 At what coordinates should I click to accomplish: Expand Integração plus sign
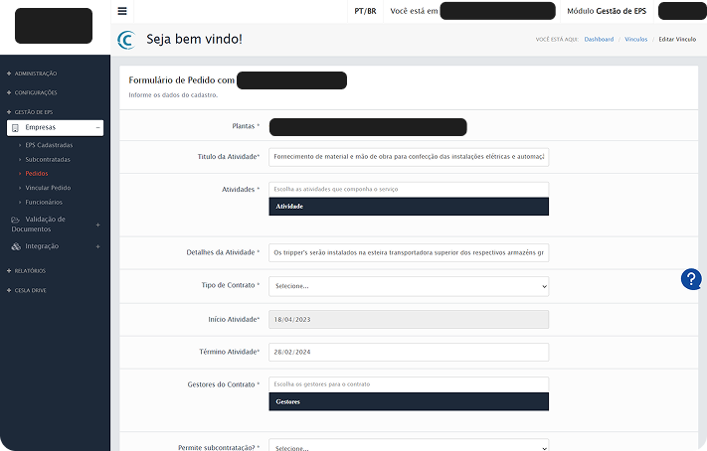97,246
